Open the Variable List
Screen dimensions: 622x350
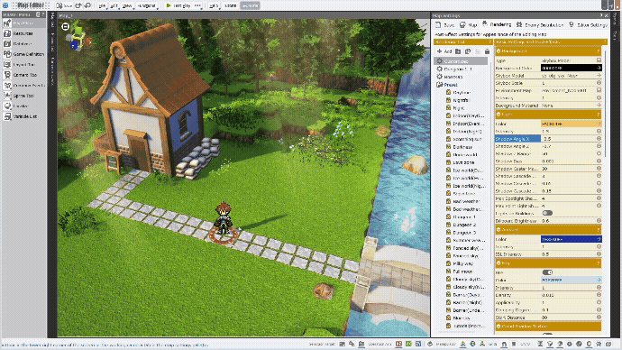(23, 116)
